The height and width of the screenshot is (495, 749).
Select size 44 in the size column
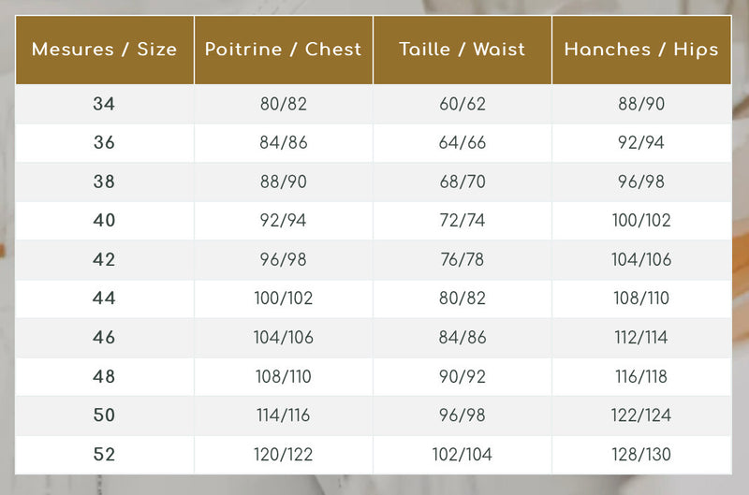tap(104, 298)
